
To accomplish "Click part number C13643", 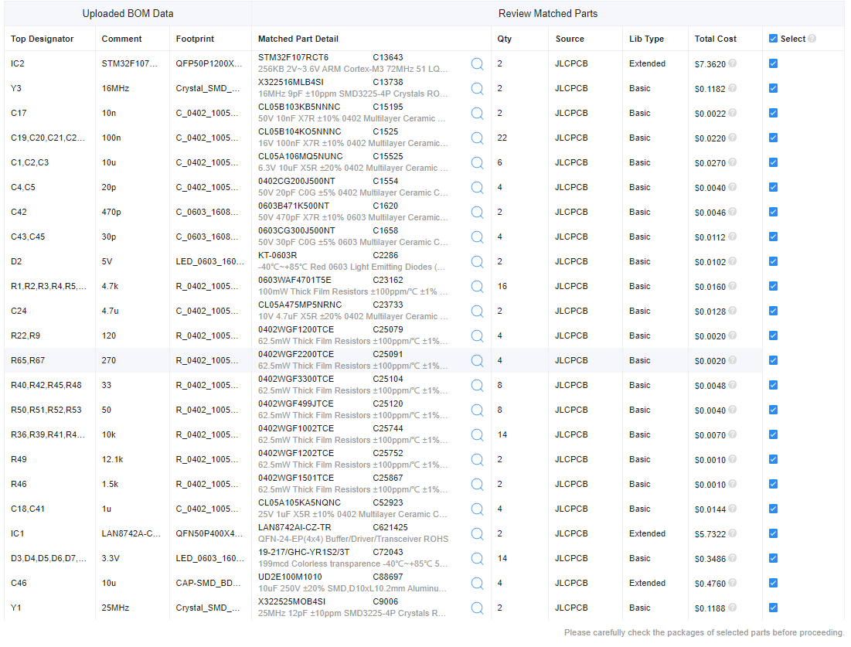I will (388, 57).
